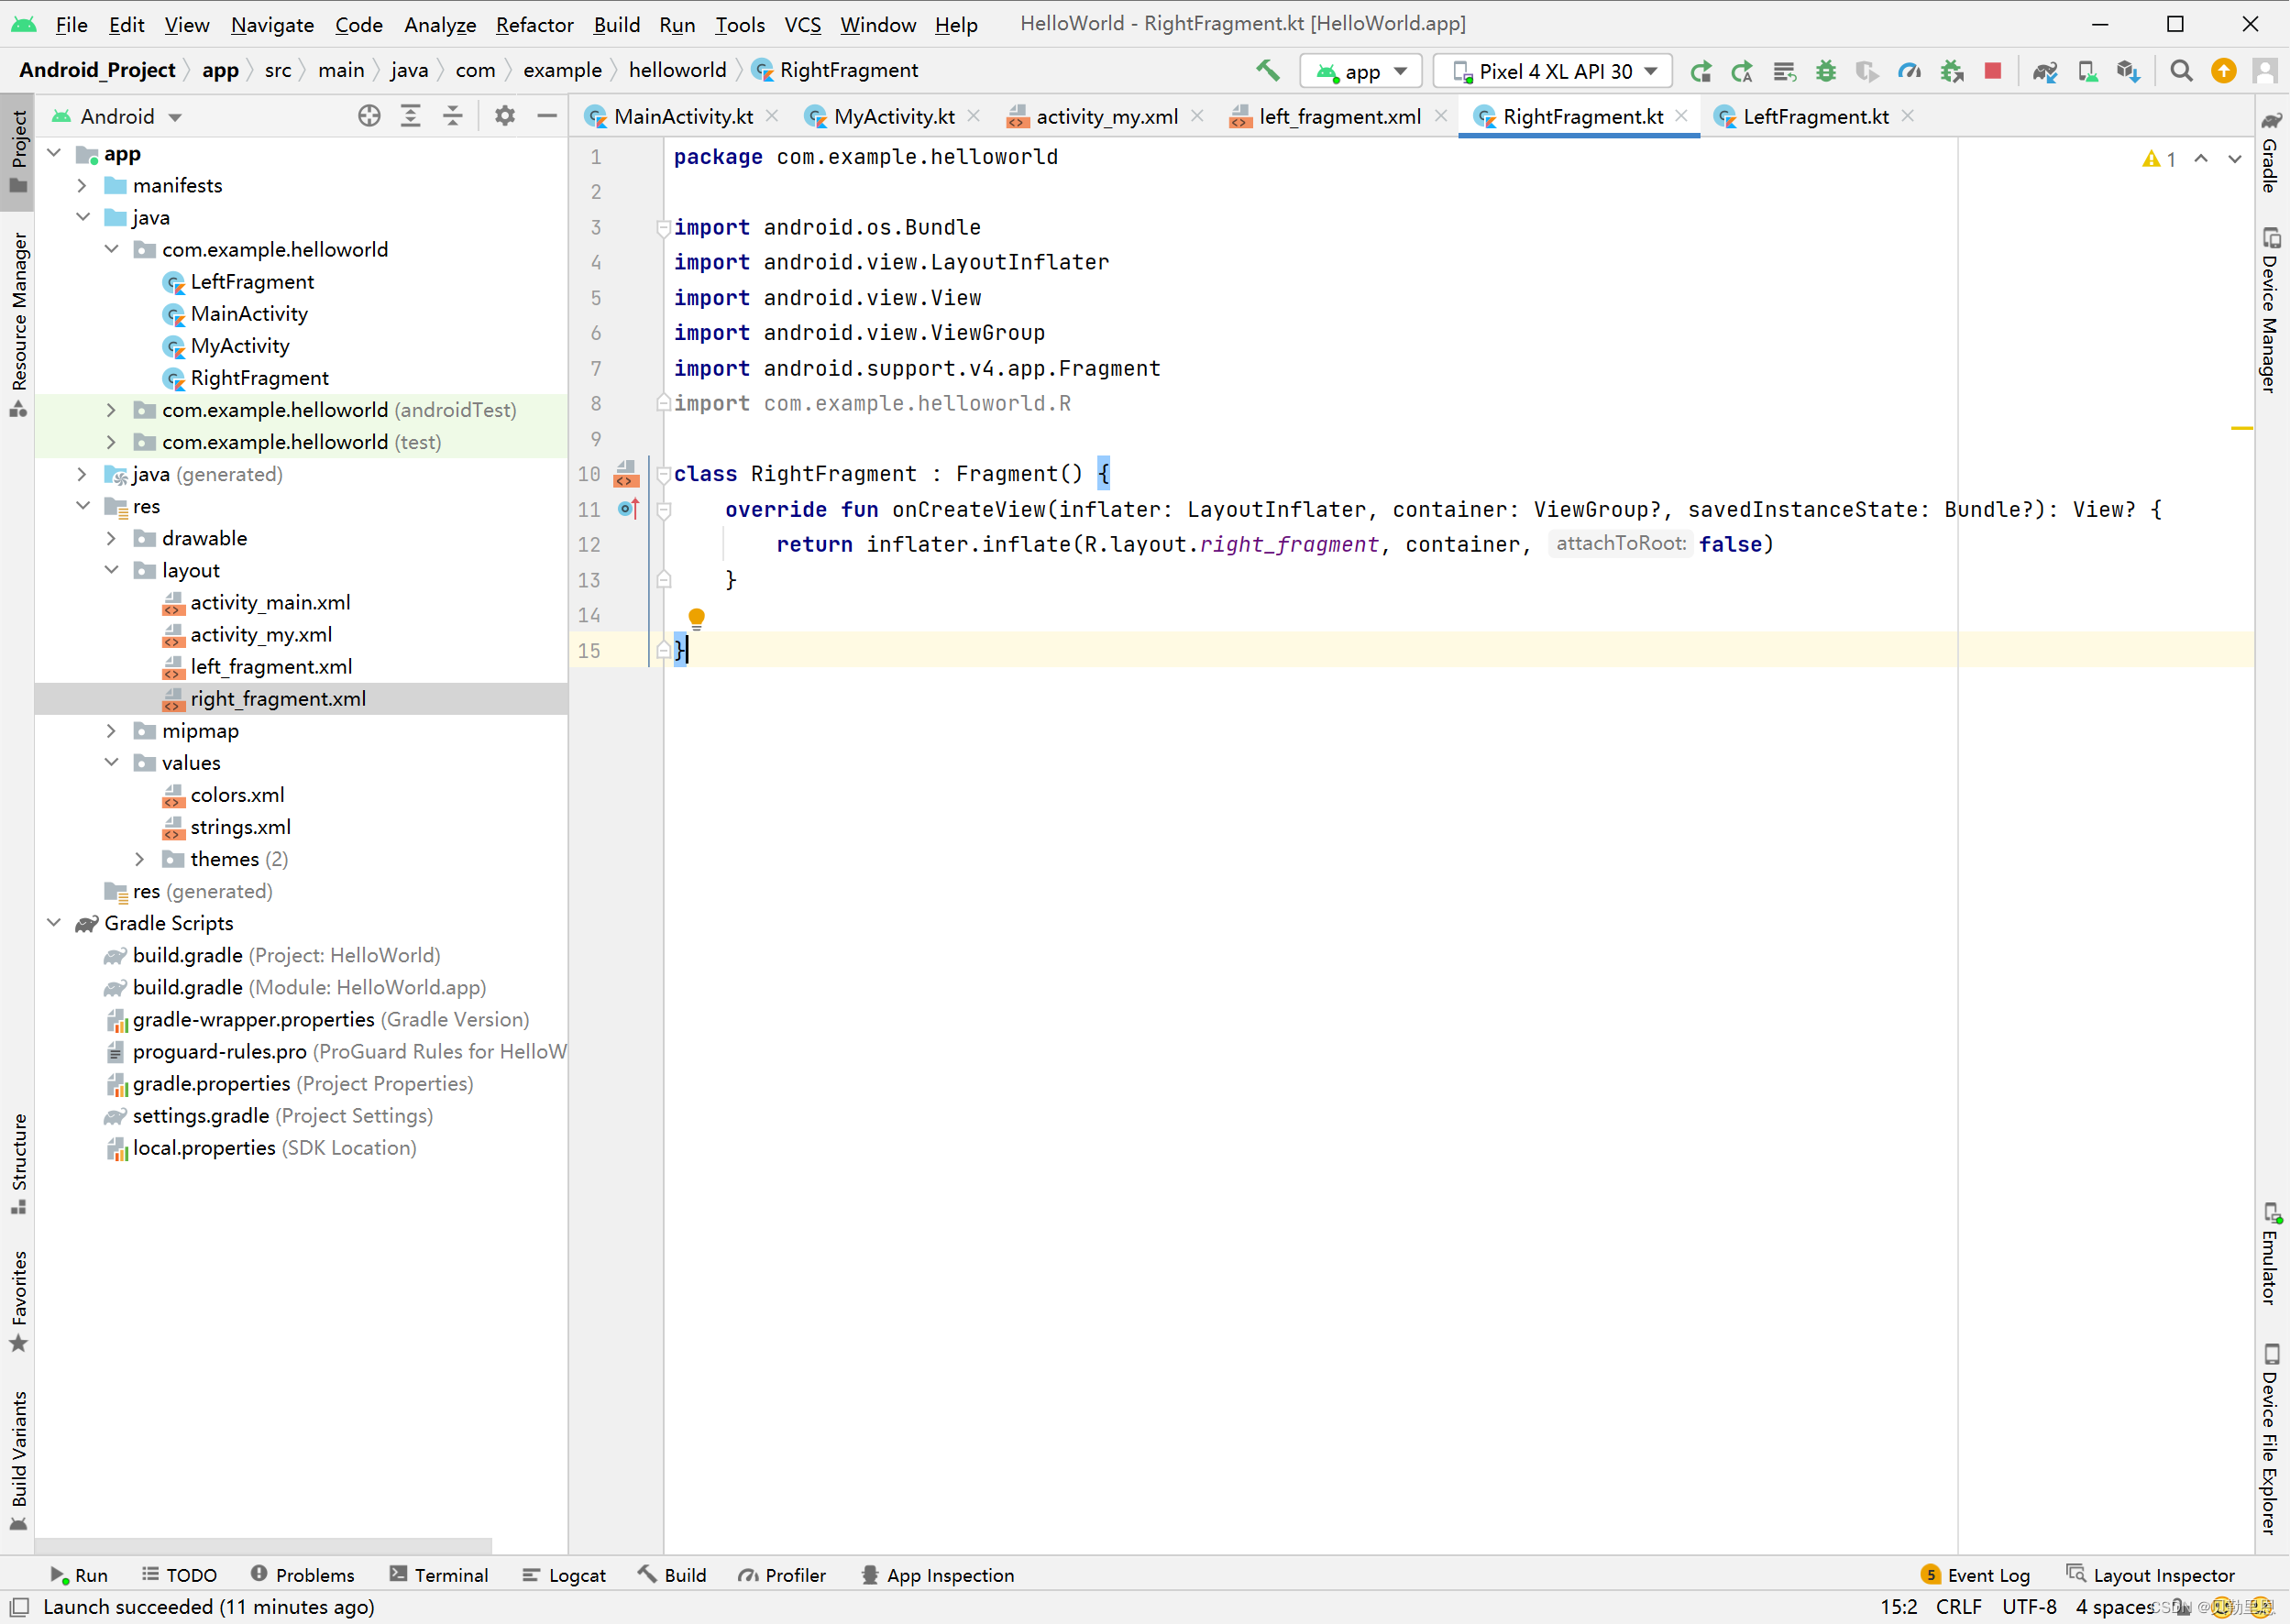Image resolution: width=2290 pixels, height=1624 pixels.
Task: Click the Debug app bug icon
Action: [1826, 71]
